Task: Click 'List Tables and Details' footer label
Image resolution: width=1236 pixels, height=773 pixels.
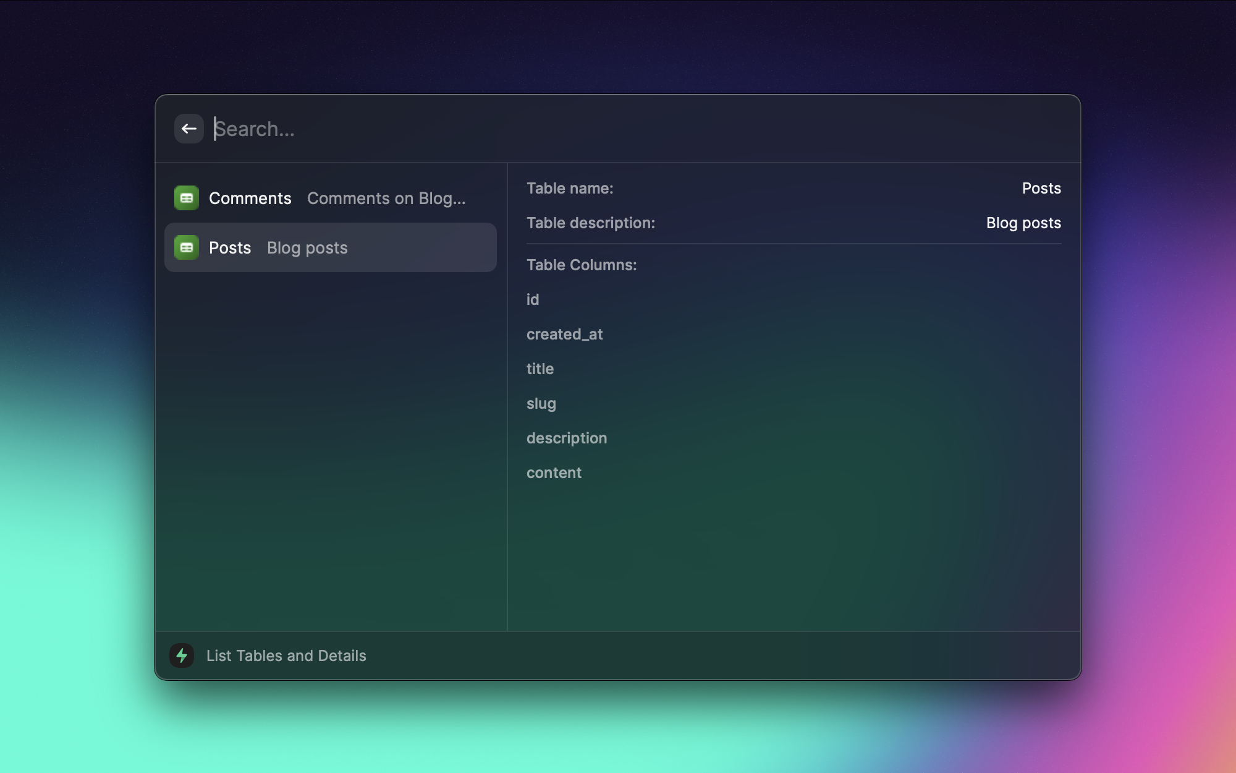Action: (x=286, y=656)
